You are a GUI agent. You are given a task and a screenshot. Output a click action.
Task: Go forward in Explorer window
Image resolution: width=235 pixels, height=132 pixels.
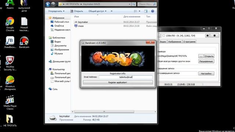tap(53, 4)
